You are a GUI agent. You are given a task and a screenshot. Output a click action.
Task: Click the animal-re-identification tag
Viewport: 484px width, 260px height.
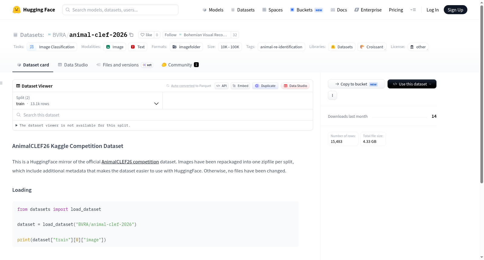point(281,47)
